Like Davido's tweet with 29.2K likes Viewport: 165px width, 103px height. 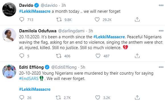[97, 20]
